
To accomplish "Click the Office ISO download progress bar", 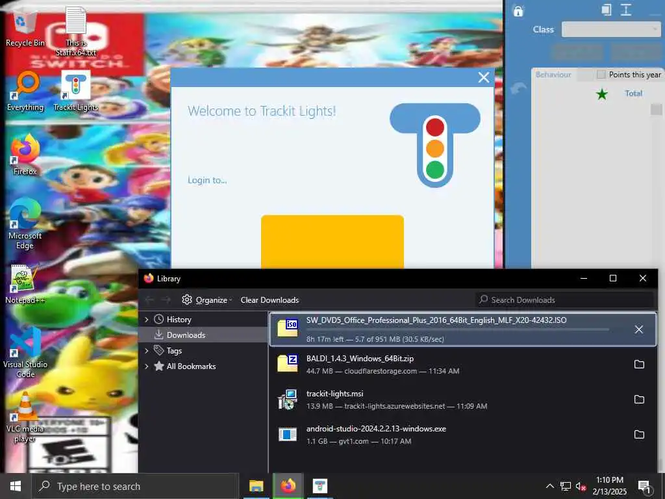I will pos(458,329).
